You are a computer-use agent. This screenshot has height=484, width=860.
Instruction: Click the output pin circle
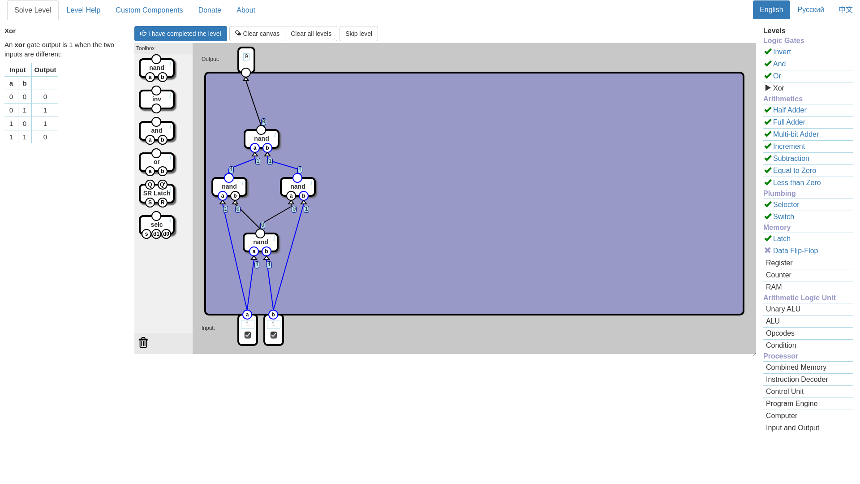click(x=246, y=73)
